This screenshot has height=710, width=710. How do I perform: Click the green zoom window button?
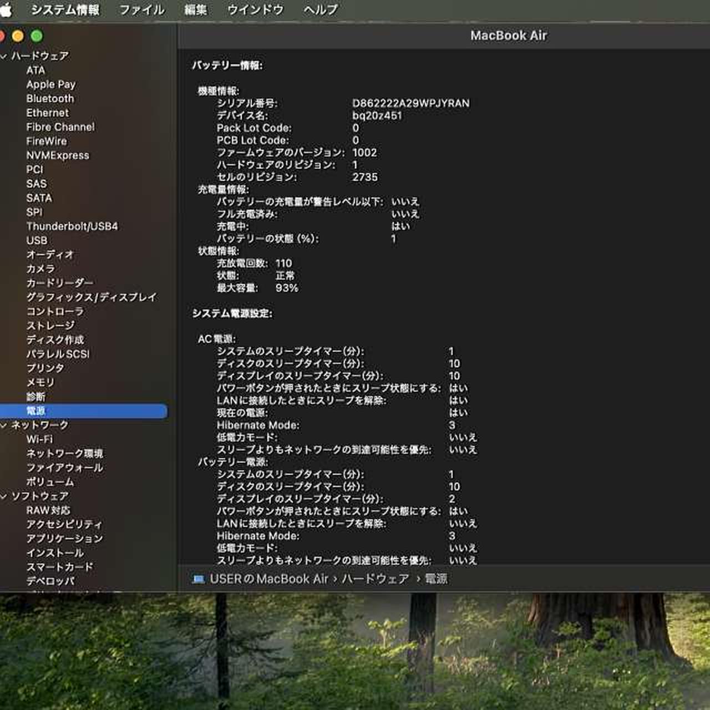37,36
